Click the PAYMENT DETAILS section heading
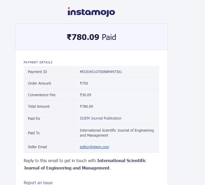This screenshot has height=185, width=205. (x=38, y=62)
